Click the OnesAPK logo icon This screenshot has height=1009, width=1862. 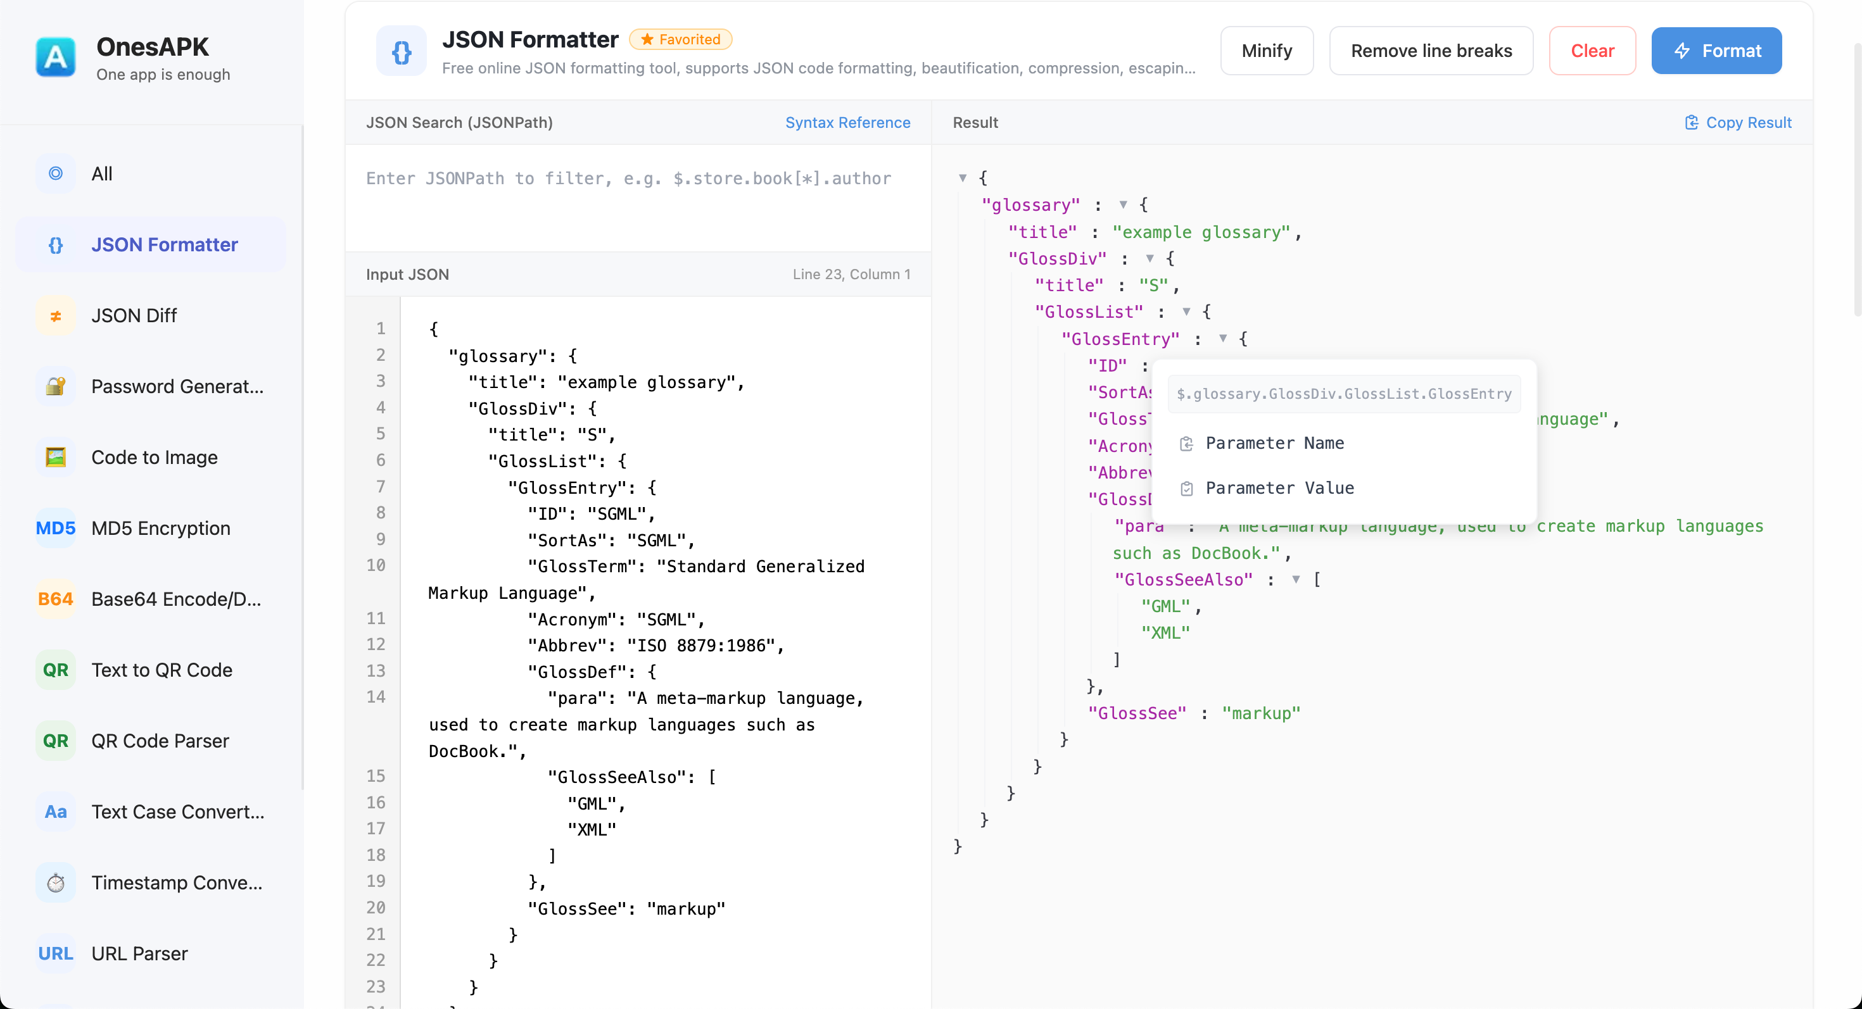[55, 57]
